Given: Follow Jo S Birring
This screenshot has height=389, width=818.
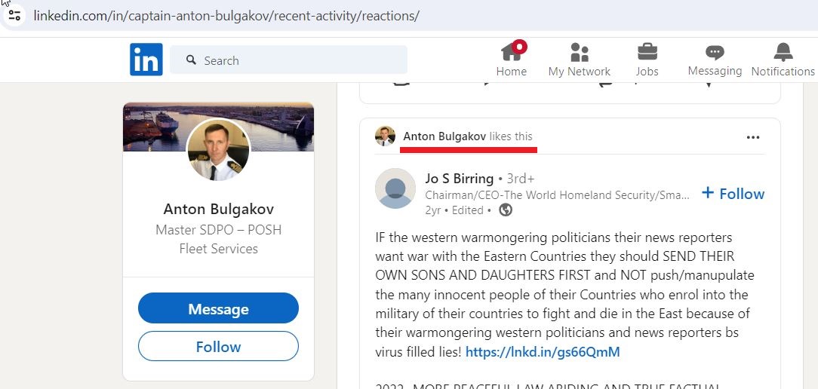Looking at the screenshot, I should (733, 194).
